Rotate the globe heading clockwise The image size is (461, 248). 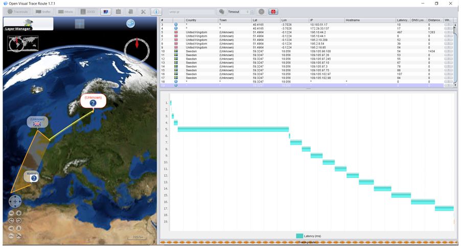(x=11, y=220)
